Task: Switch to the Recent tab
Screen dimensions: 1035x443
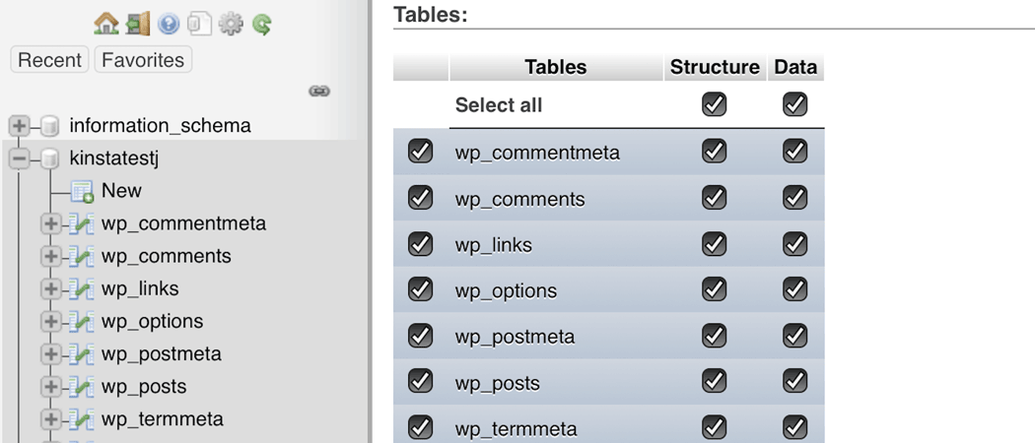Action: click(x=49, y=60)
